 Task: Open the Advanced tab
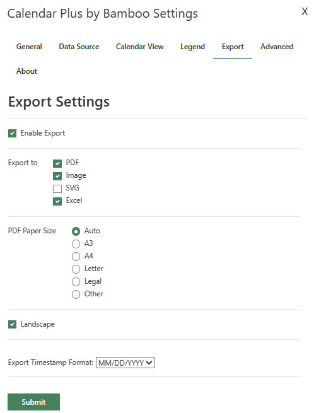(x=277, y=47)
